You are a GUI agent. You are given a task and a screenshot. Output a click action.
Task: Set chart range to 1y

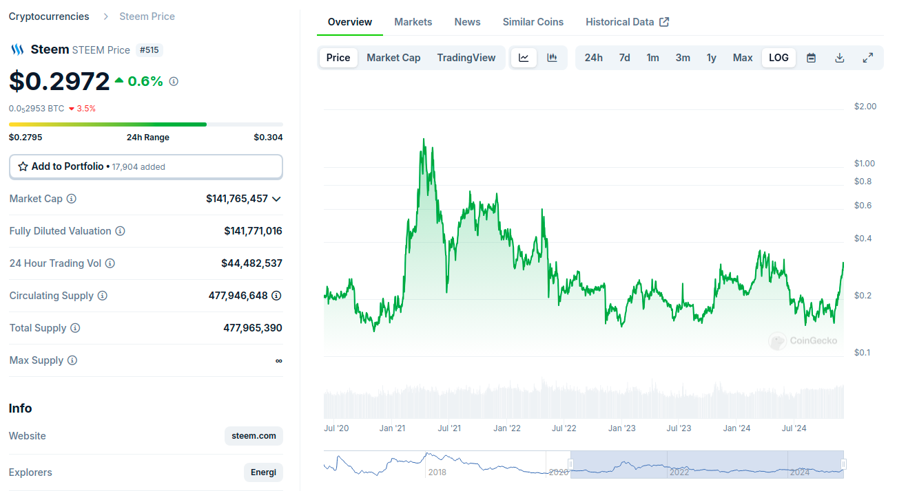pyautogui.click(x=712, y=58)
